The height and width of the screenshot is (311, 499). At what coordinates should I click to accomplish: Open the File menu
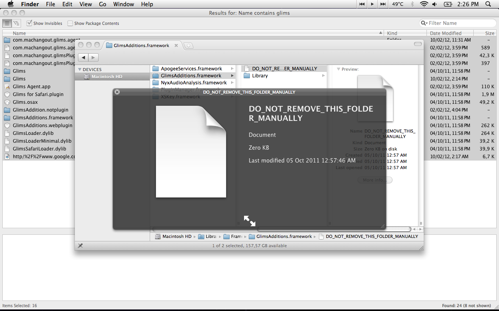[50, 4]
